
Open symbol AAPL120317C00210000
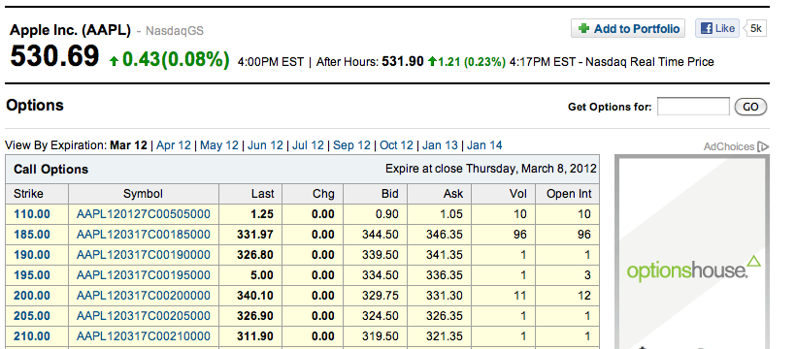pos(143,335)
